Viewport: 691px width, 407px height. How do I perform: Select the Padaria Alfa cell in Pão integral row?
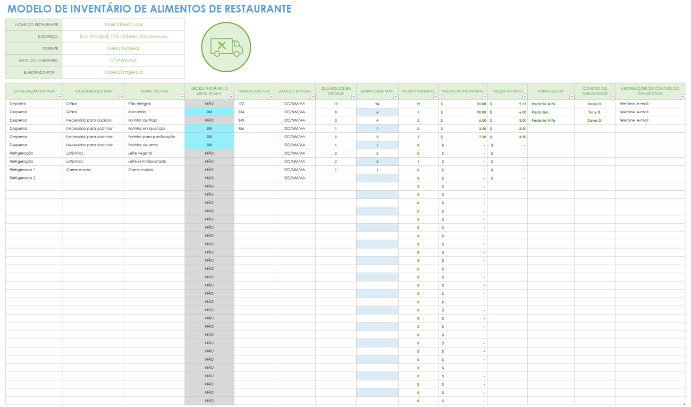coord(551,104)
